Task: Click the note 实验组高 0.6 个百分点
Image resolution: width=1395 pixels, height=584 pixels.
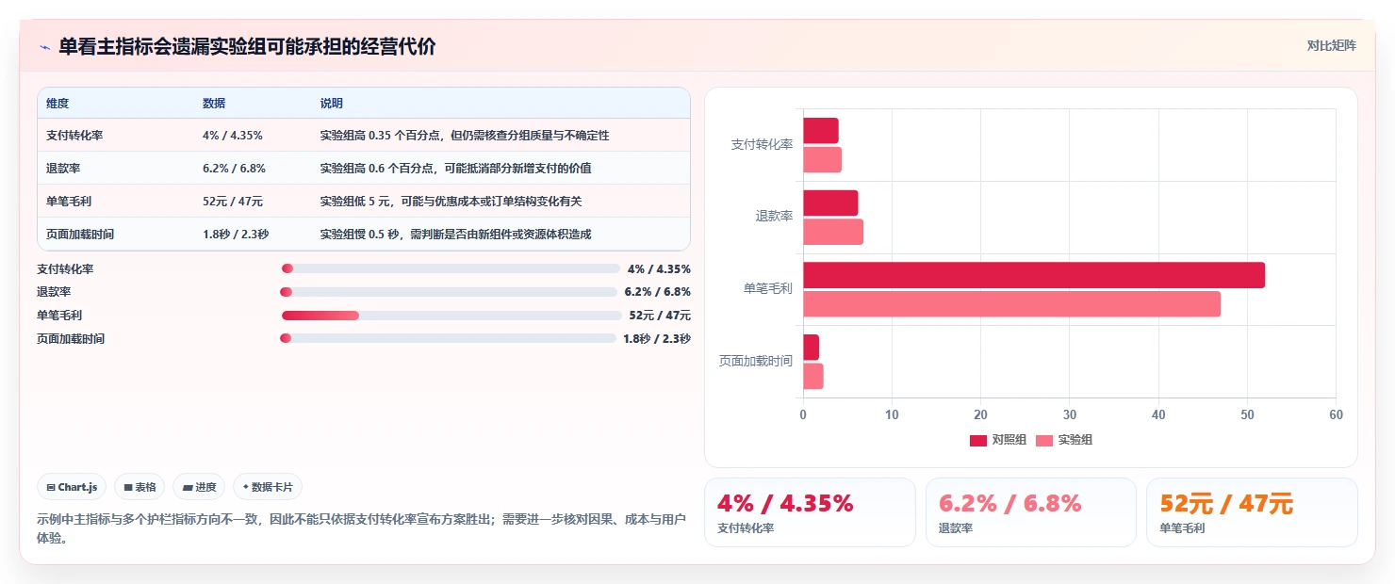Action: click(x=456, y=169)
